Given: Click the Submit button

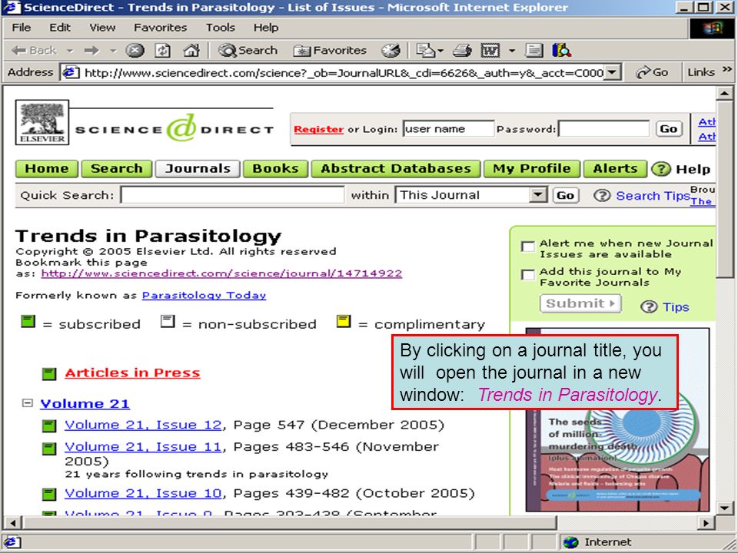Looking at the screenshot, I should coord(580,303).
